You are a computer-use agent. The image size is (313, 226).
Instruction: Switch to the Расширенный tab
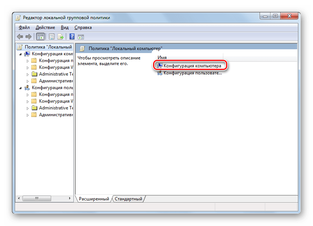pyautogui.click(x=94, y=199)
